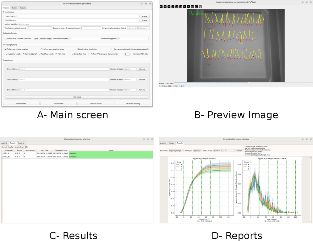The image size is (313, 241).
Task: Enable Perform FPCA analysis checkbox
Action: click(x=89, y=54)
